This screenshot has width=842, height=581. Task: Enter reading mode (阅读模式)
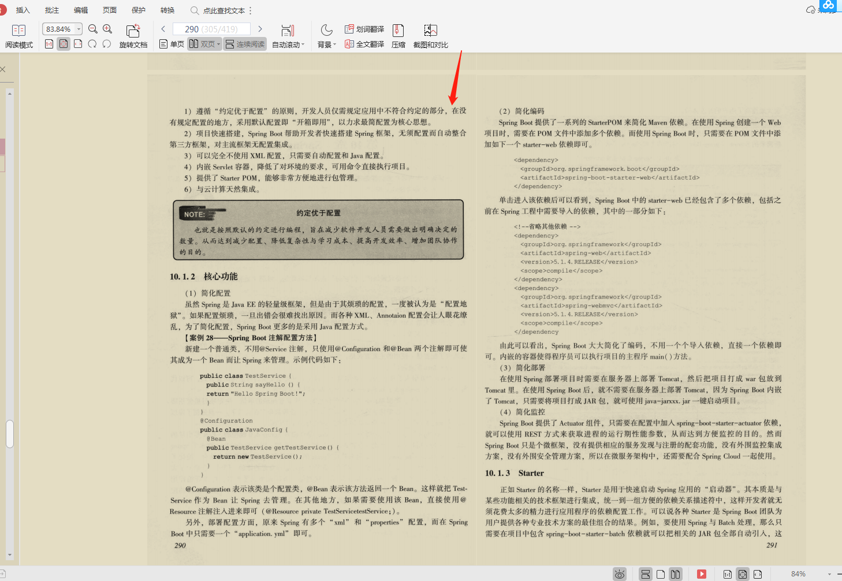[x=19, y=36]
